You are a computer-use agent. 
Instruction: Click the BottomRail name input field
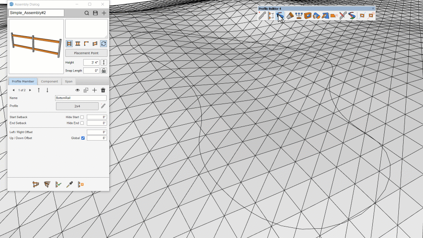point(81,98)
